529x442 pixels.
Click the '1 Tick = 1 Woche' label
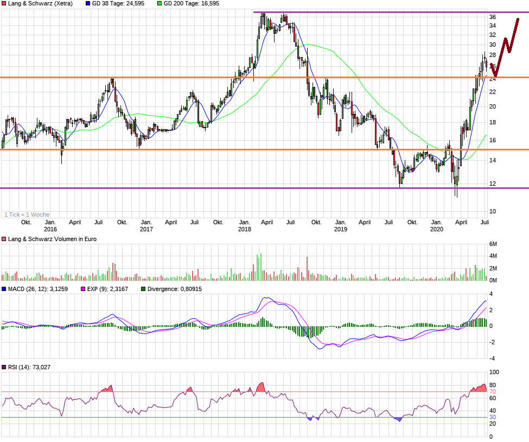(x=26, y=214)
